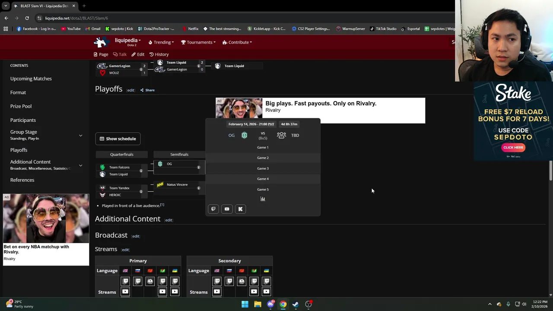Viewport: 553px width, 311px height.
Task: Go to References in contents
Action: (x=22, y=180)
